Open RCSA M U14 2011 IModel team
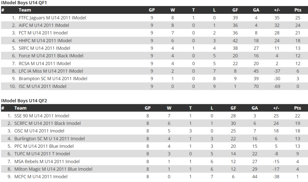308x182 pixels. (x=45, y=64)
